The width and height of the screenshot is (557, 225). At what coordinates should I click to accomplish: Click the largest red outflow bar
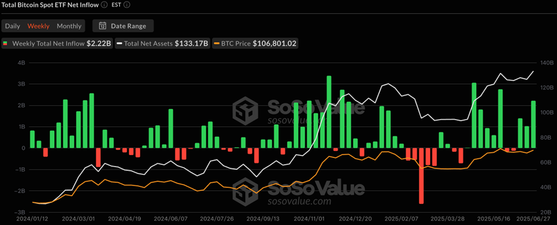point(421,176)
